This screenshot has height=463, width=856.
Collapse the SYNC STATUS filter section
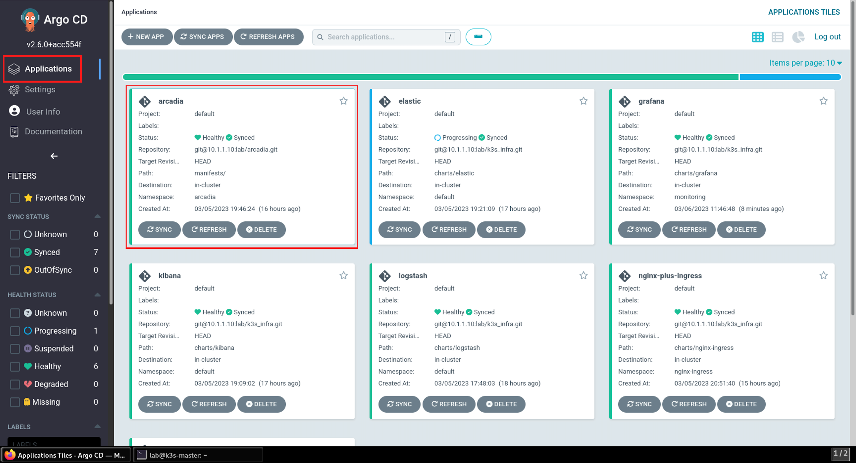click(97, 216)
